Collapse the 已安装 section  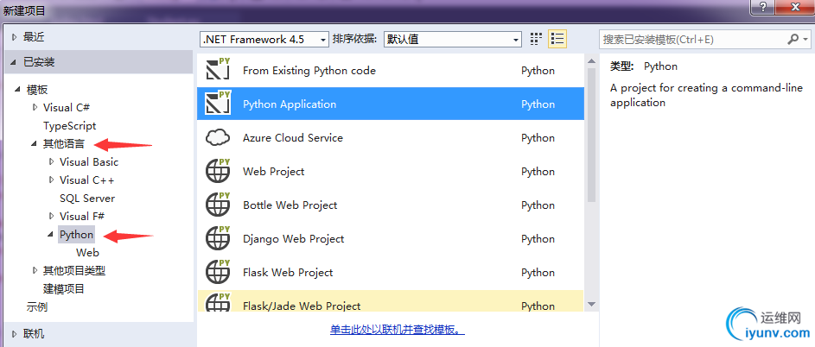14,62
